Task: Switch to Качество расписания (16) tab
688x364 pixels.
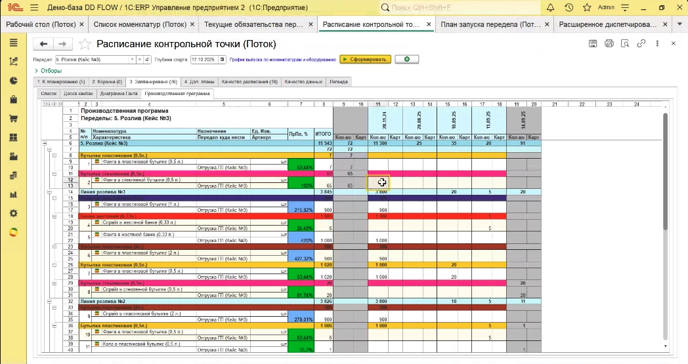Action: 249,82
